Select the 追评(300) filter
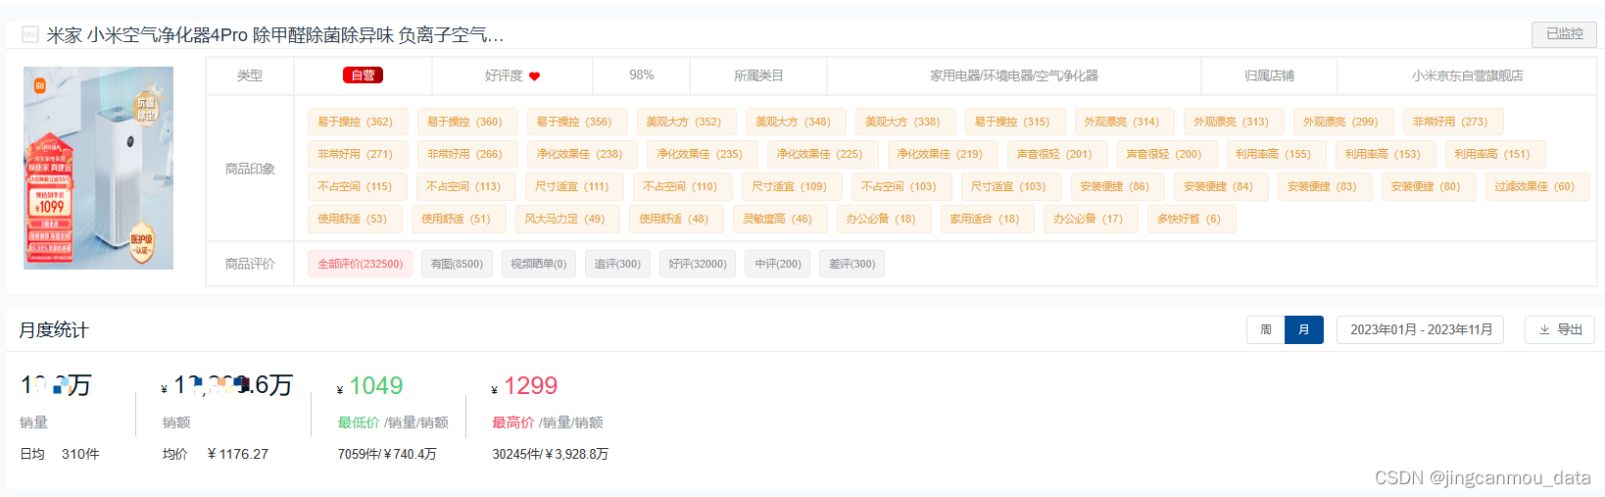Image resolution: width=1605 pixels, height=497 pixels. [x=617, y=264]
